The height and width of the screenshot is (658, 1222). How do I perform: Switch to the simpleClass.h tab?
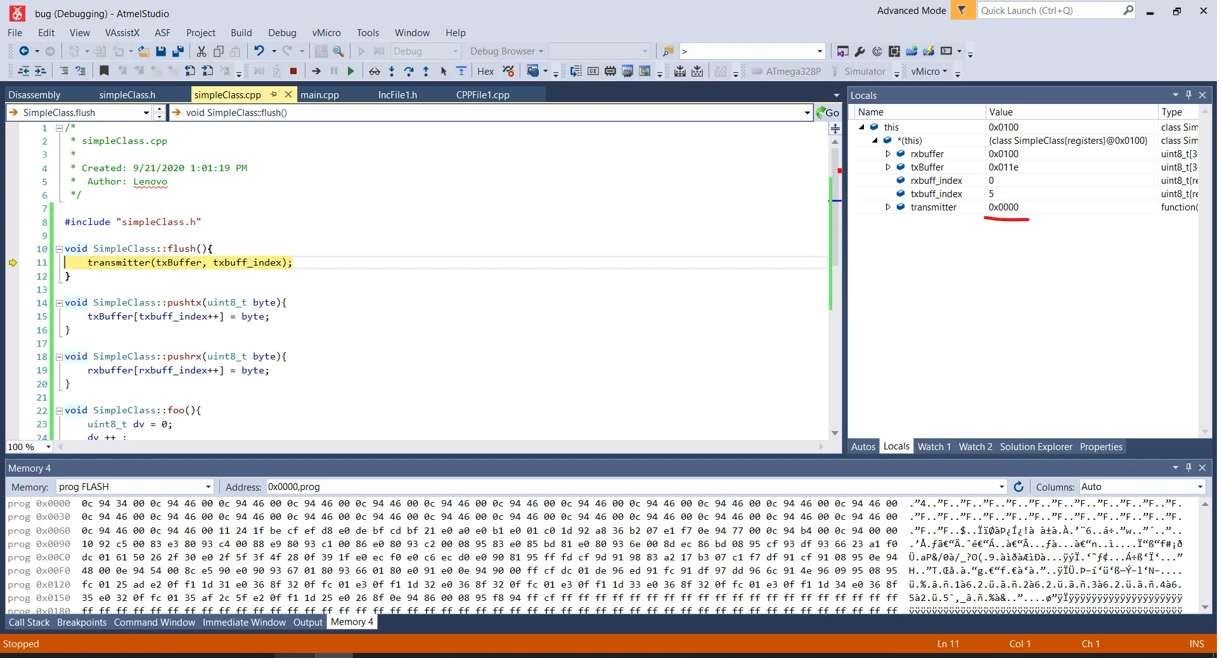[x=127, y=94]
